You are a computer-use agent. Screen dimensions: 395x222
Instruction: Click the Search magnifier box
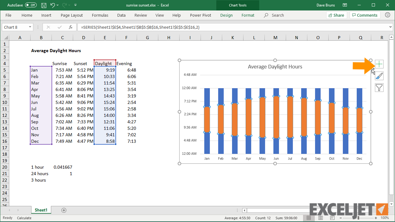(274, 15)
